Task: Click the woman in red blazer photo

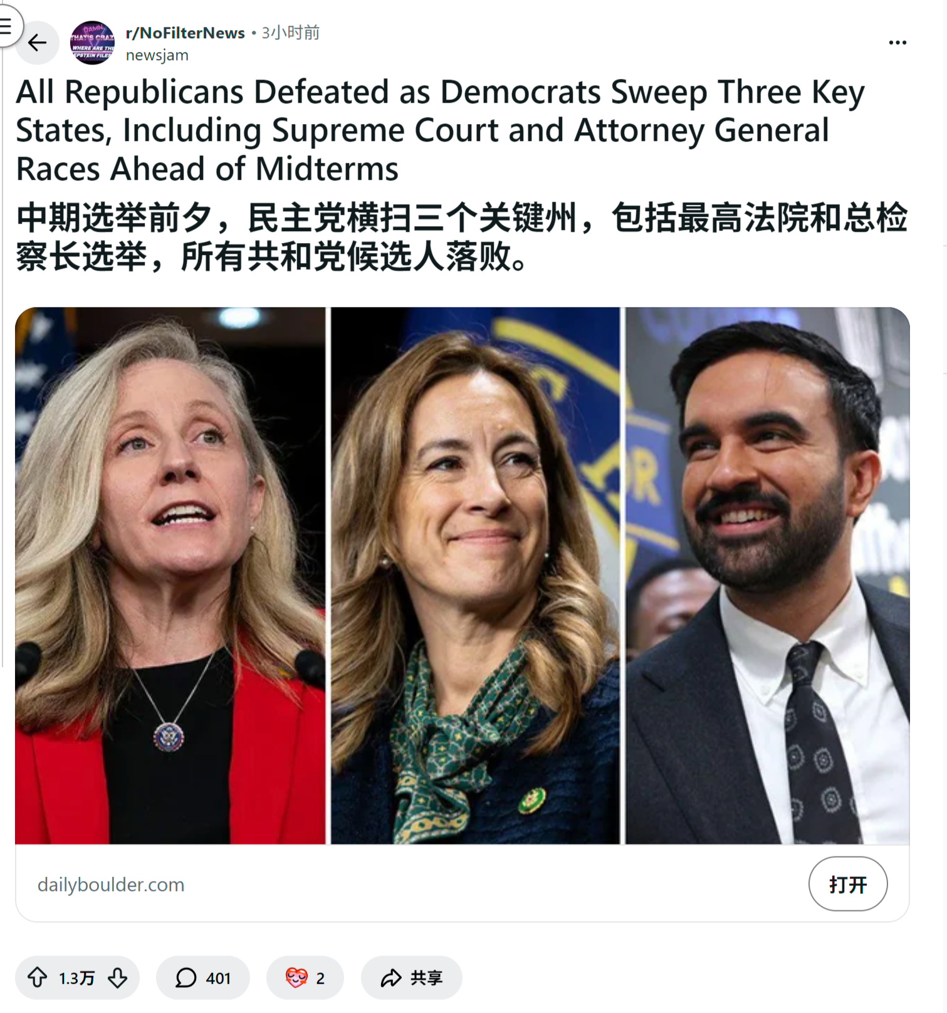Action: pyautogui.click(x=170, y=576)
